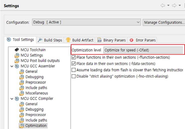Click icon beside Optimization tree item
The height and width of the screenshot is (129, 185).
[x=22, y=126]
